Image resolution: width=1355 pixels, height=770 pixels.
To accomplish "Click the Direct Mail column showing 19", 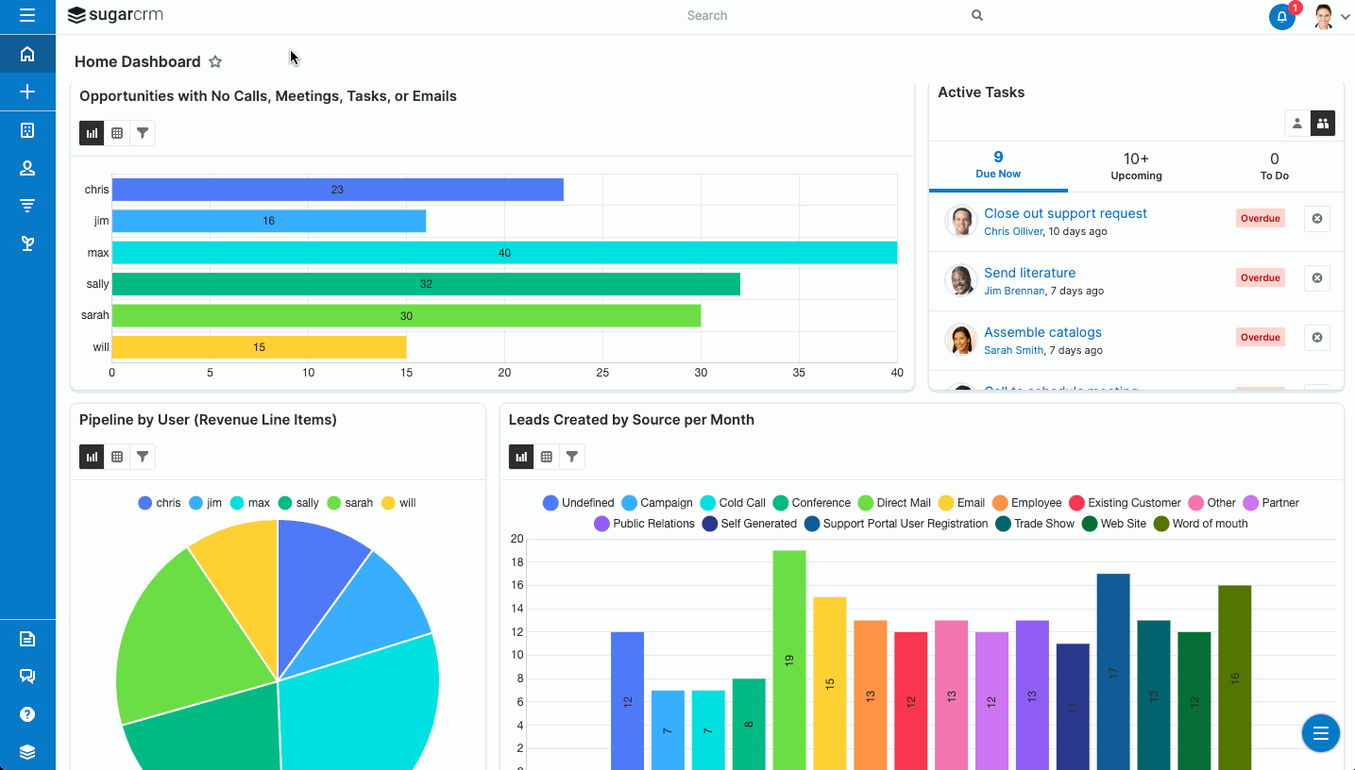I will [789, 660].
